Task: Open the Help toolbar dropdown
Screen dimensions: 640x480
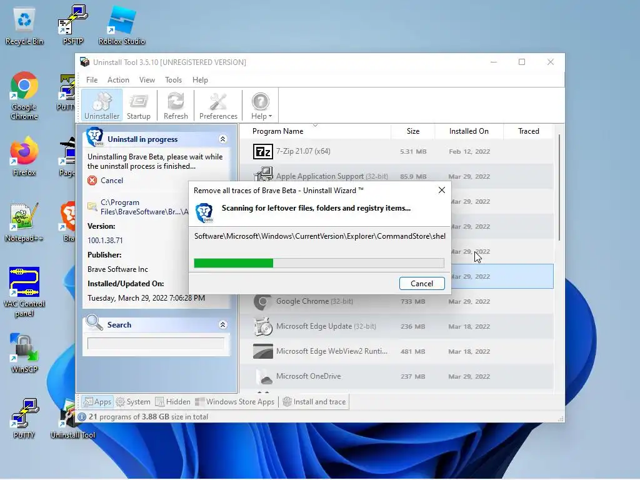Action: pos(261,105)
